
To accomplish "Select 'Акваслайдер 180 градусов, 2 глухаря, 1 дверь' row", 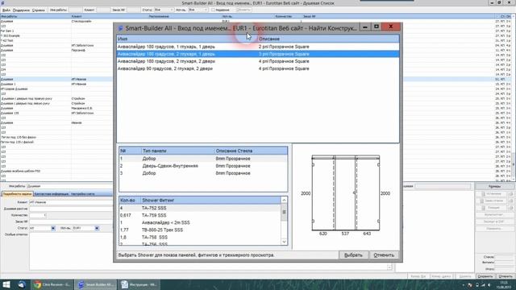I will point(258,54).
